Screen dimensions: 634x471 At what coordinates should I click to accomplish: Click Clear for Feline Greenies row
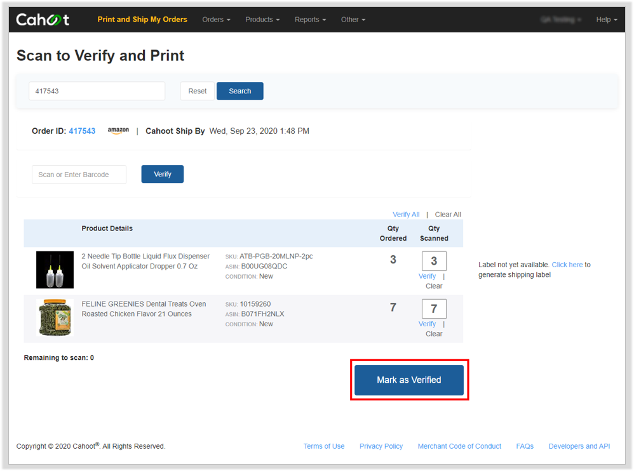[434, 334]
